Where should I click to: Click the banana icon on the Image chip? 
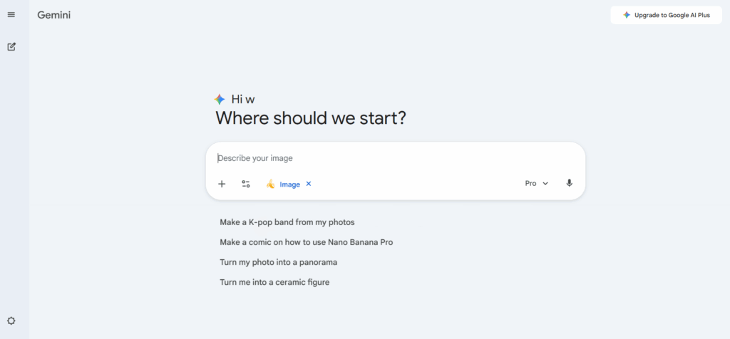tap(271, 184)
